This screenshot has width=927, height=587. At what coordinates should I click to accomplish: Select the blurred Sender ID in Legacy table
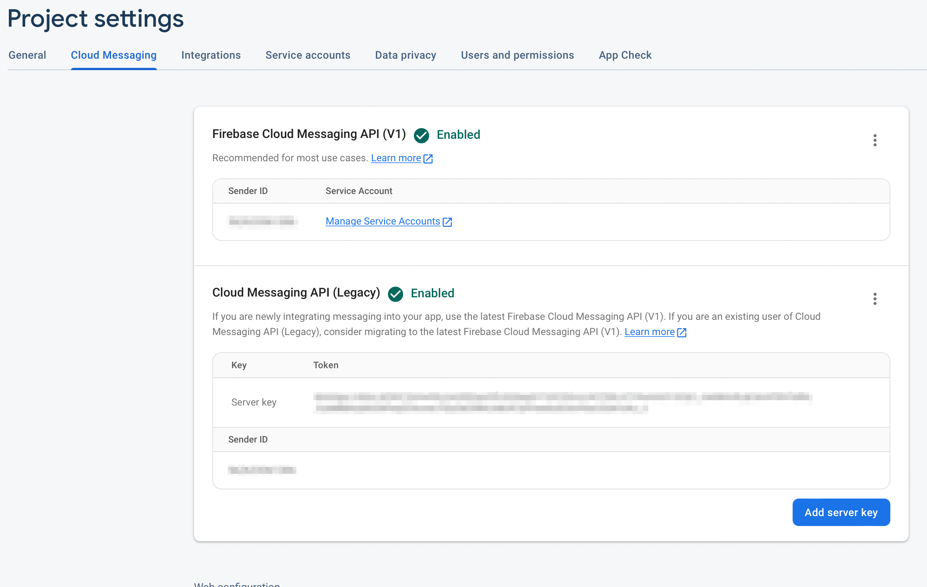pos(262,470)
